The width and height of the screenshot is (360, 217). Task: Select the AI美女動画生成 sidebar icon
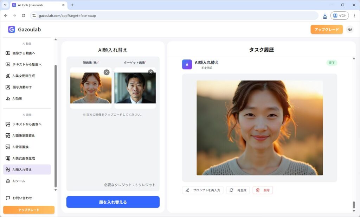pos(8,76)
